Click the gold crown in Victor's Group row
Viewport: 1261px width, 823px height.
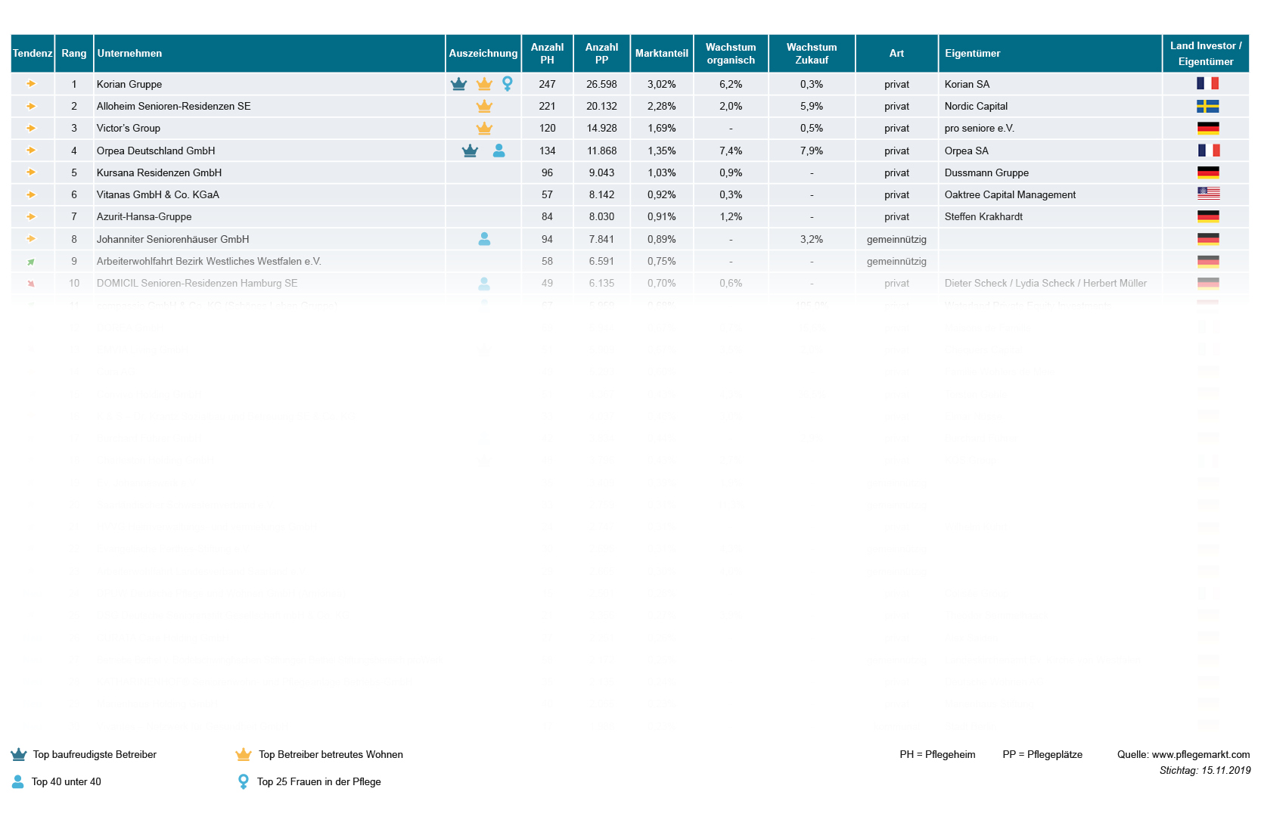(484, 128)
